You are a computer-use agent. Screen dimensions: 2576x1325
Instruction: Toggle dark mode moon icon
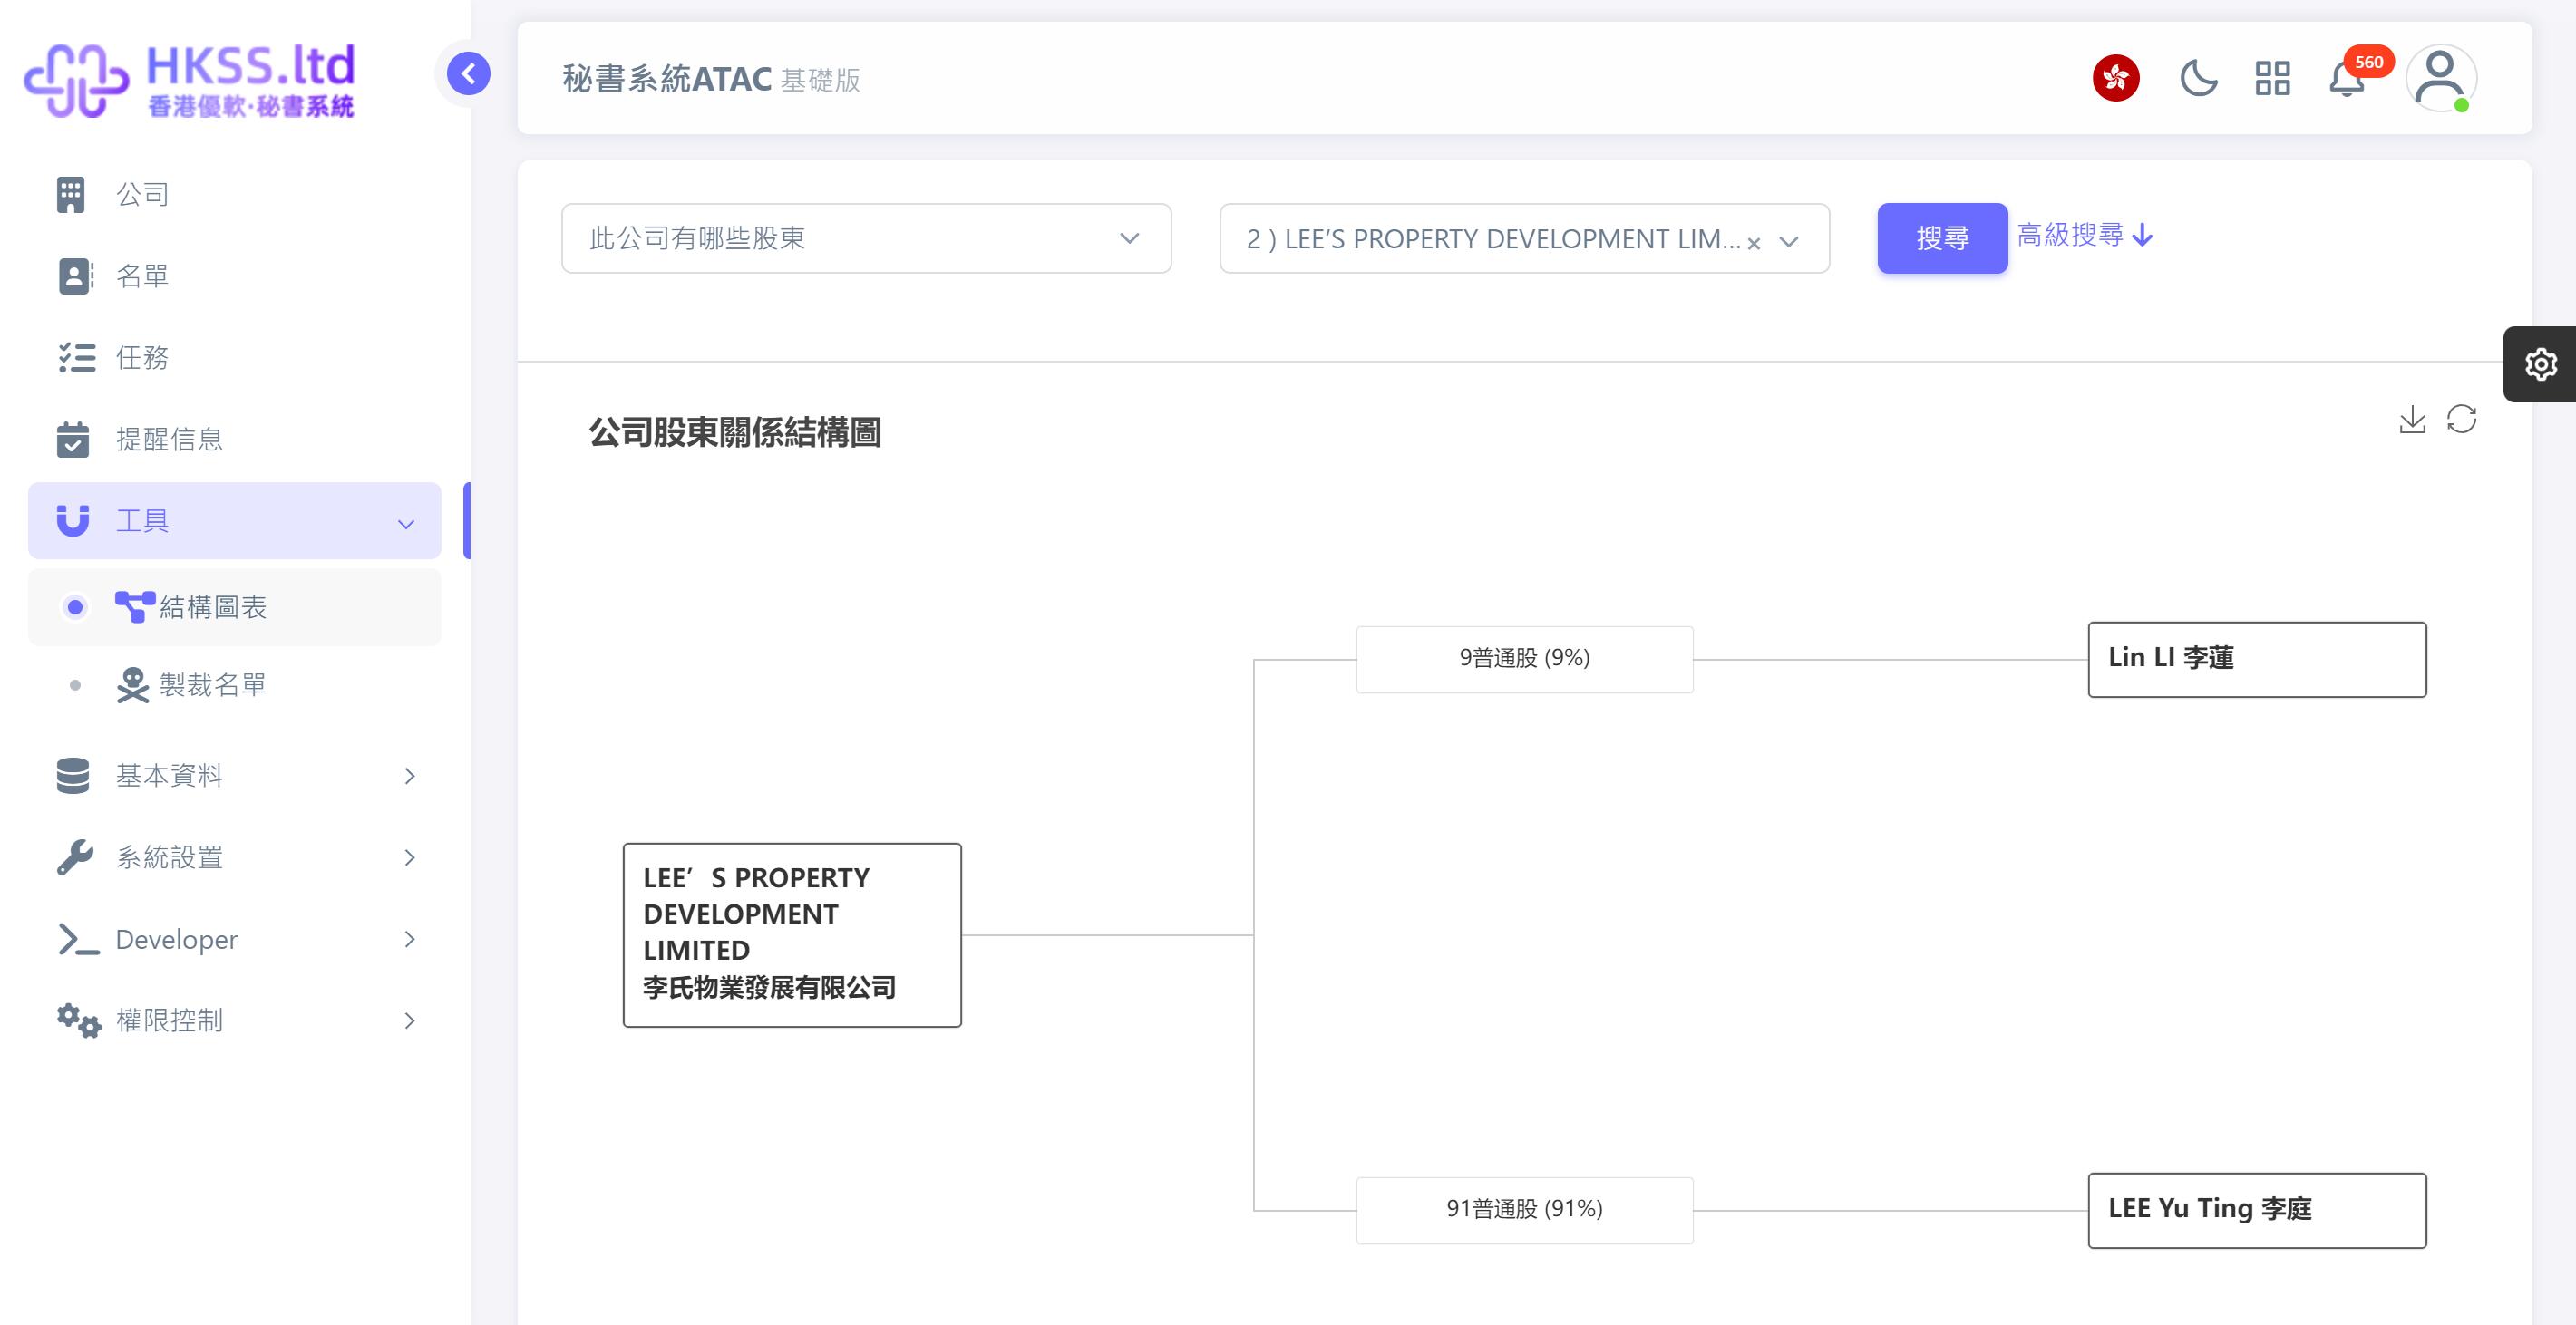pos(2198,78)
